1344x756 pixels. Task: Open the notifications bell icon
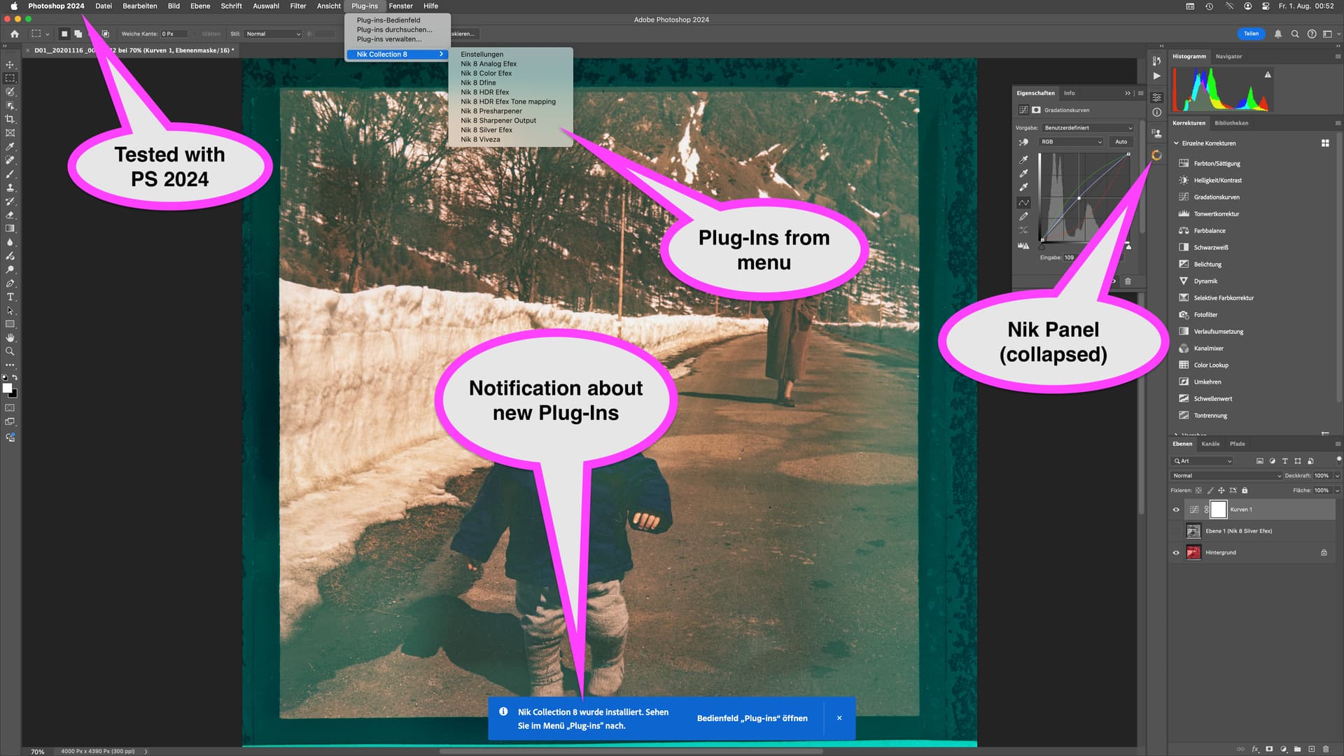pyautogui.click(x=1278, y=34)
